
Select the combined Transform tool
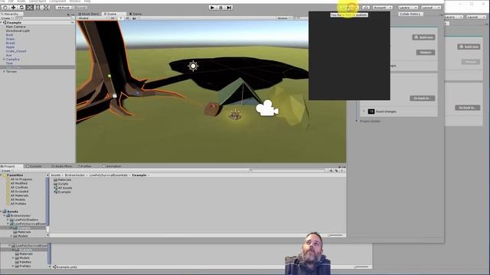tap(46, 8)
